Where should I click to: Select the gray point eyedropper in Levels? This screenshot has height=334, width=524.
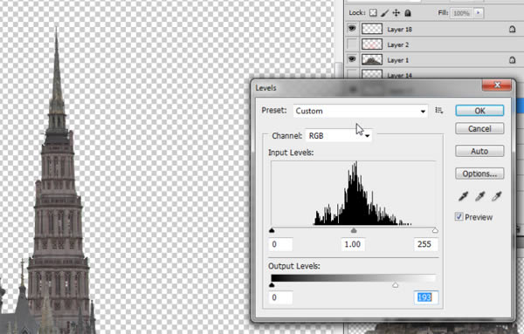(479, 196)
